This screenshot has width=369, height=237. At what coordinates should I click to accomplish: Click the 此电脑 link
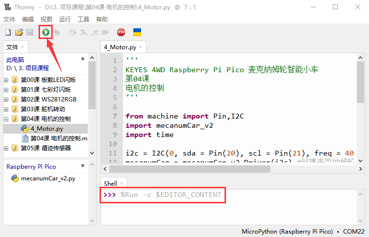tap(15, 59)
